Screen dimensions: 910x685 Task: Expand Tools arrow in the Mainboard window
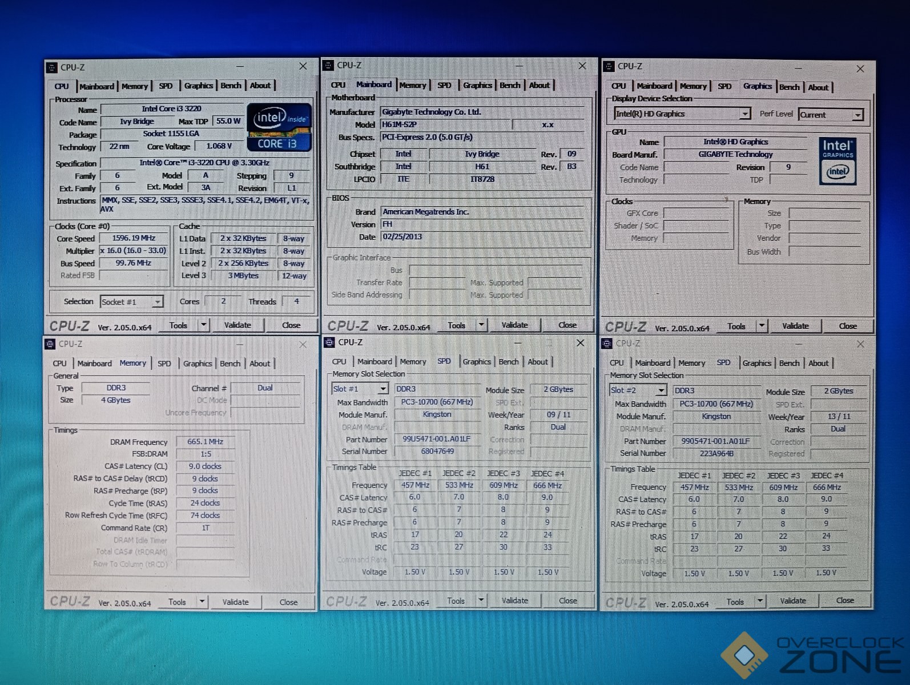coord(481,325)
